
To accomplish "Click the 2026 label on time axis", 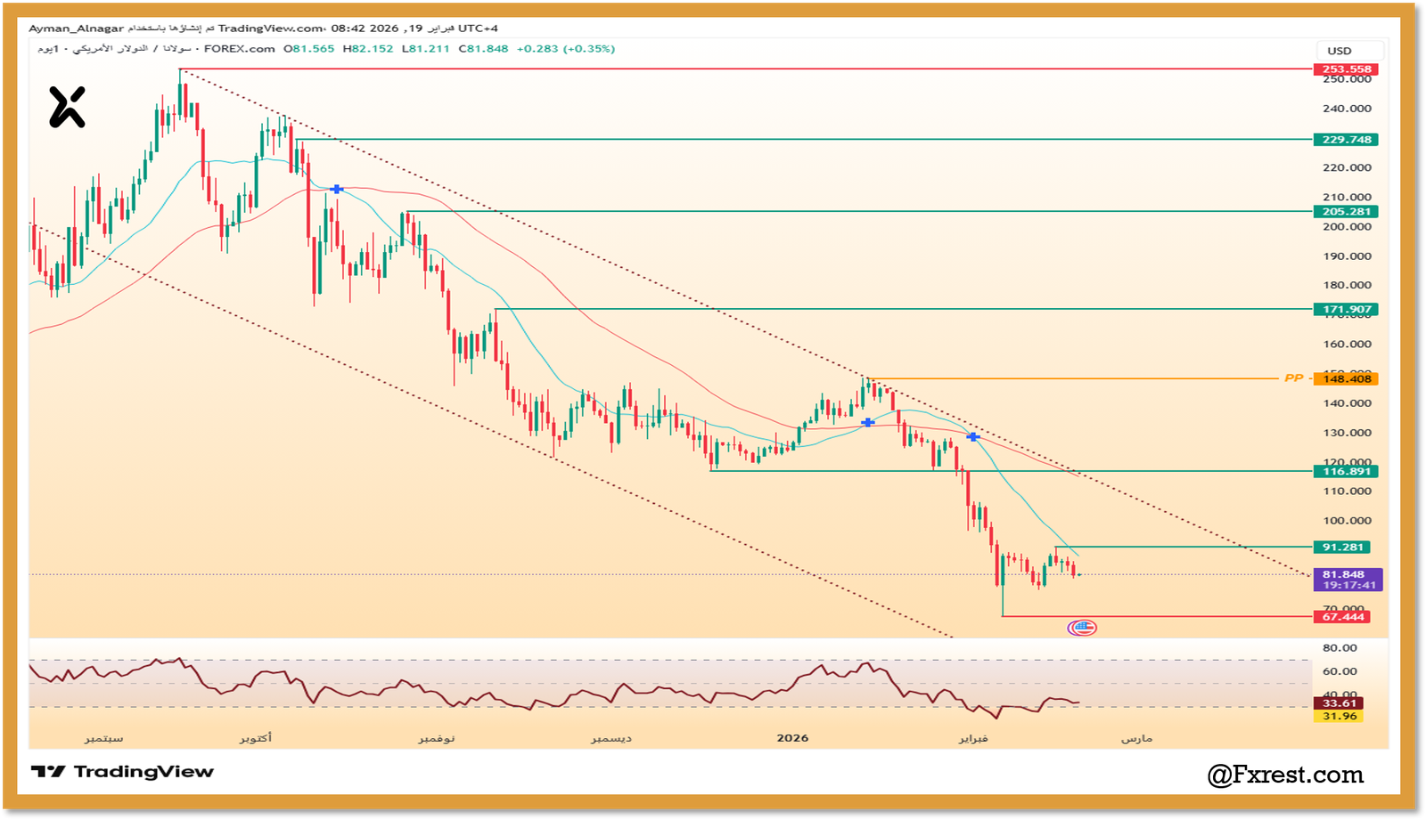I will point(792,738).
